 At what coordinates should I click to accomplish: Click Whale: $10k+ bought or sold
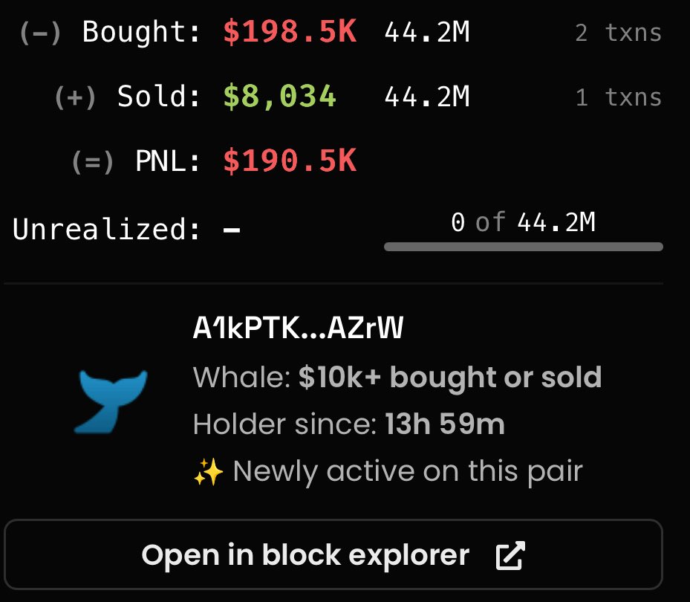pos(397,378)
